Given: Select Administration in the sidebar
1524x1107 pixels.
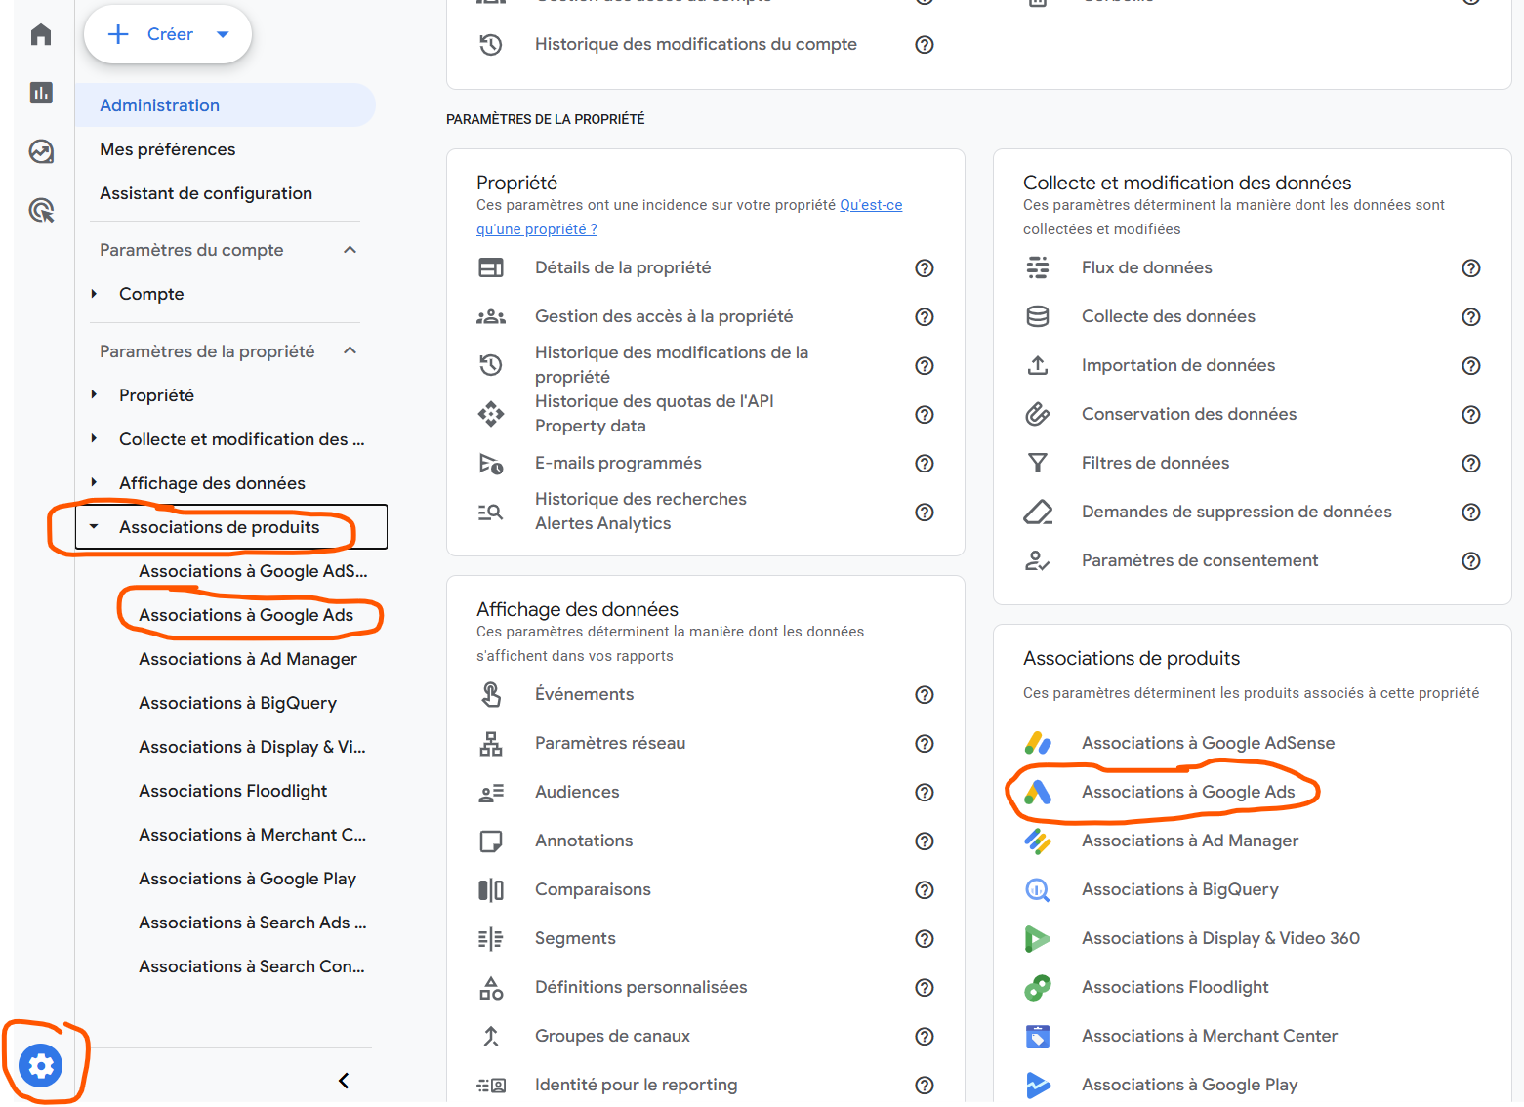Looking at the screenshot, I should click(x=160, y=105).
